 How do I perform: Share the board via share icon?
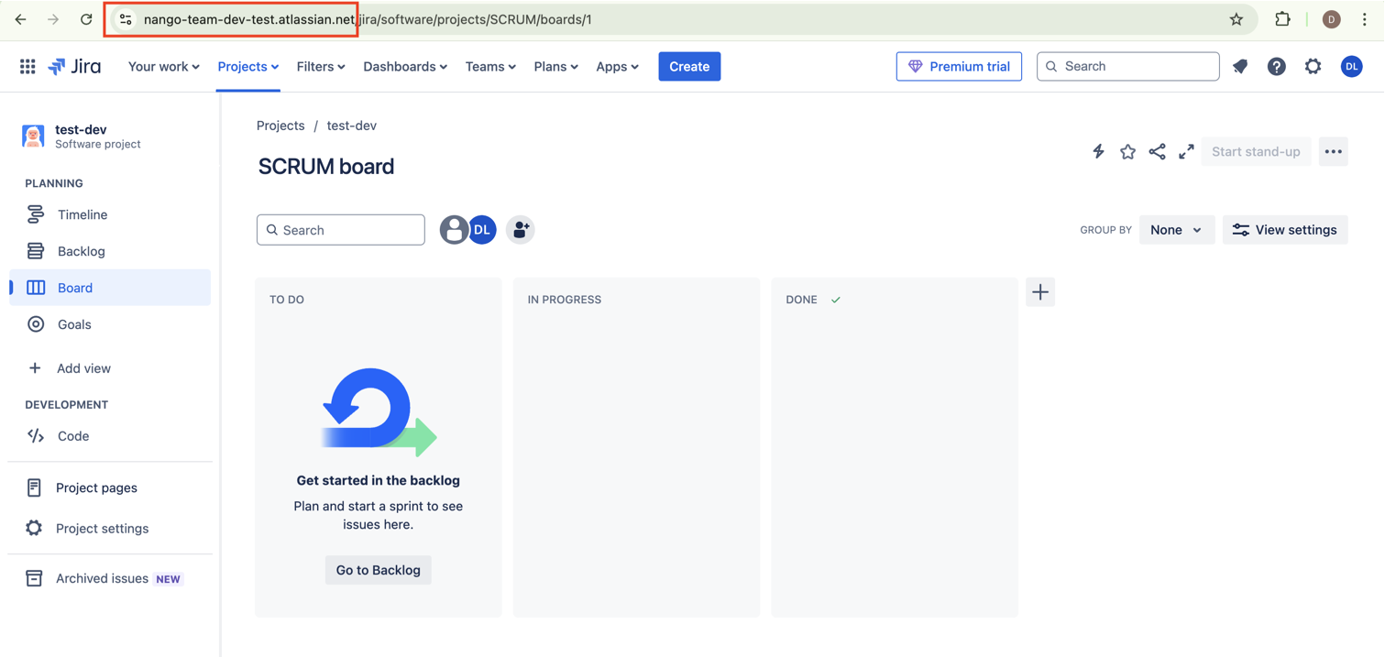1157,151
